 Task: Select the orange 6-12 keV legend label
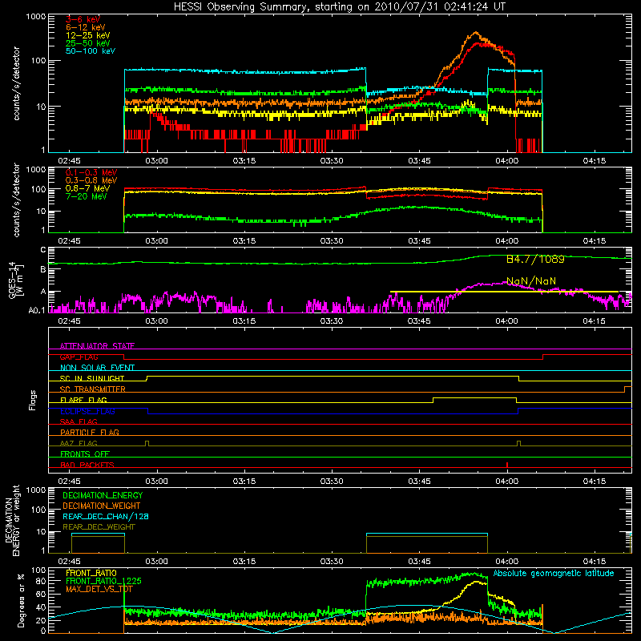pos(86,27)
